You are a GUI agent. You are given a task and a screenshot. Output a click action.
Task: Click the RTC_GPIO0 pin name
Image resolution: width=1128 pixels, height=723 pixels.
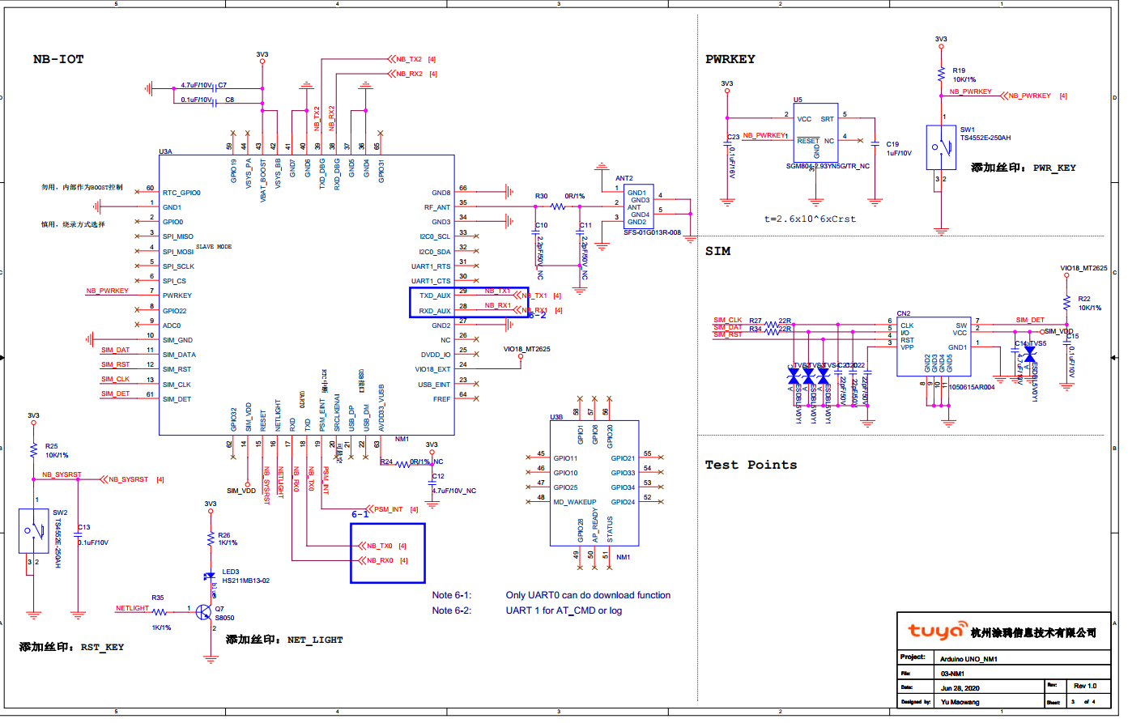tap(181, 193)
